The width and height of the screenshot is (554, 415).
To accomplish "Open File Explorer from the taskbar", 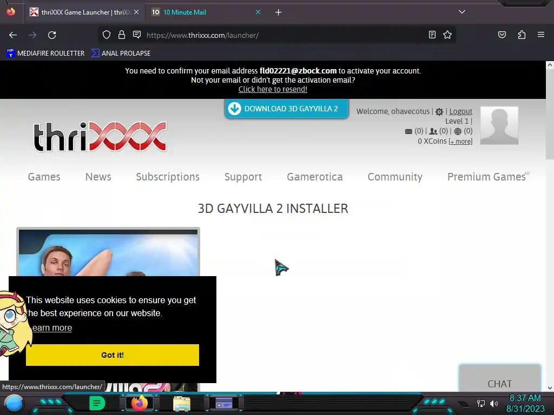I will [182, 403].
